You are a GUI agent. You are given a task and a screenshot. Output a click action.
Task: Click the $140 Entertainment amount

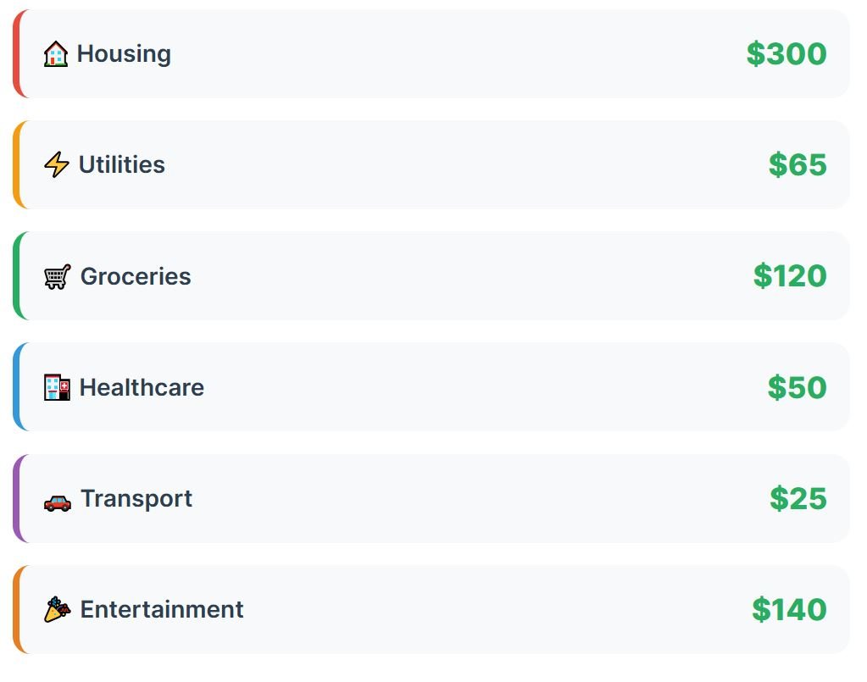tap(789, 609)
